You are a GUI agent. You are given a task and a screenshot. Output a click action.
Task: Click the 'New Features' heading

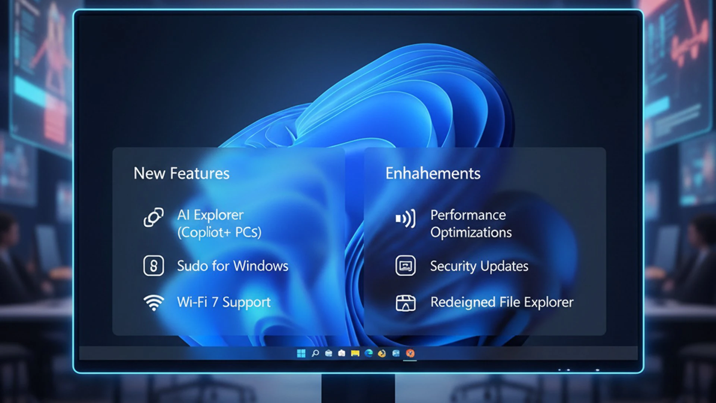point(182,174)
